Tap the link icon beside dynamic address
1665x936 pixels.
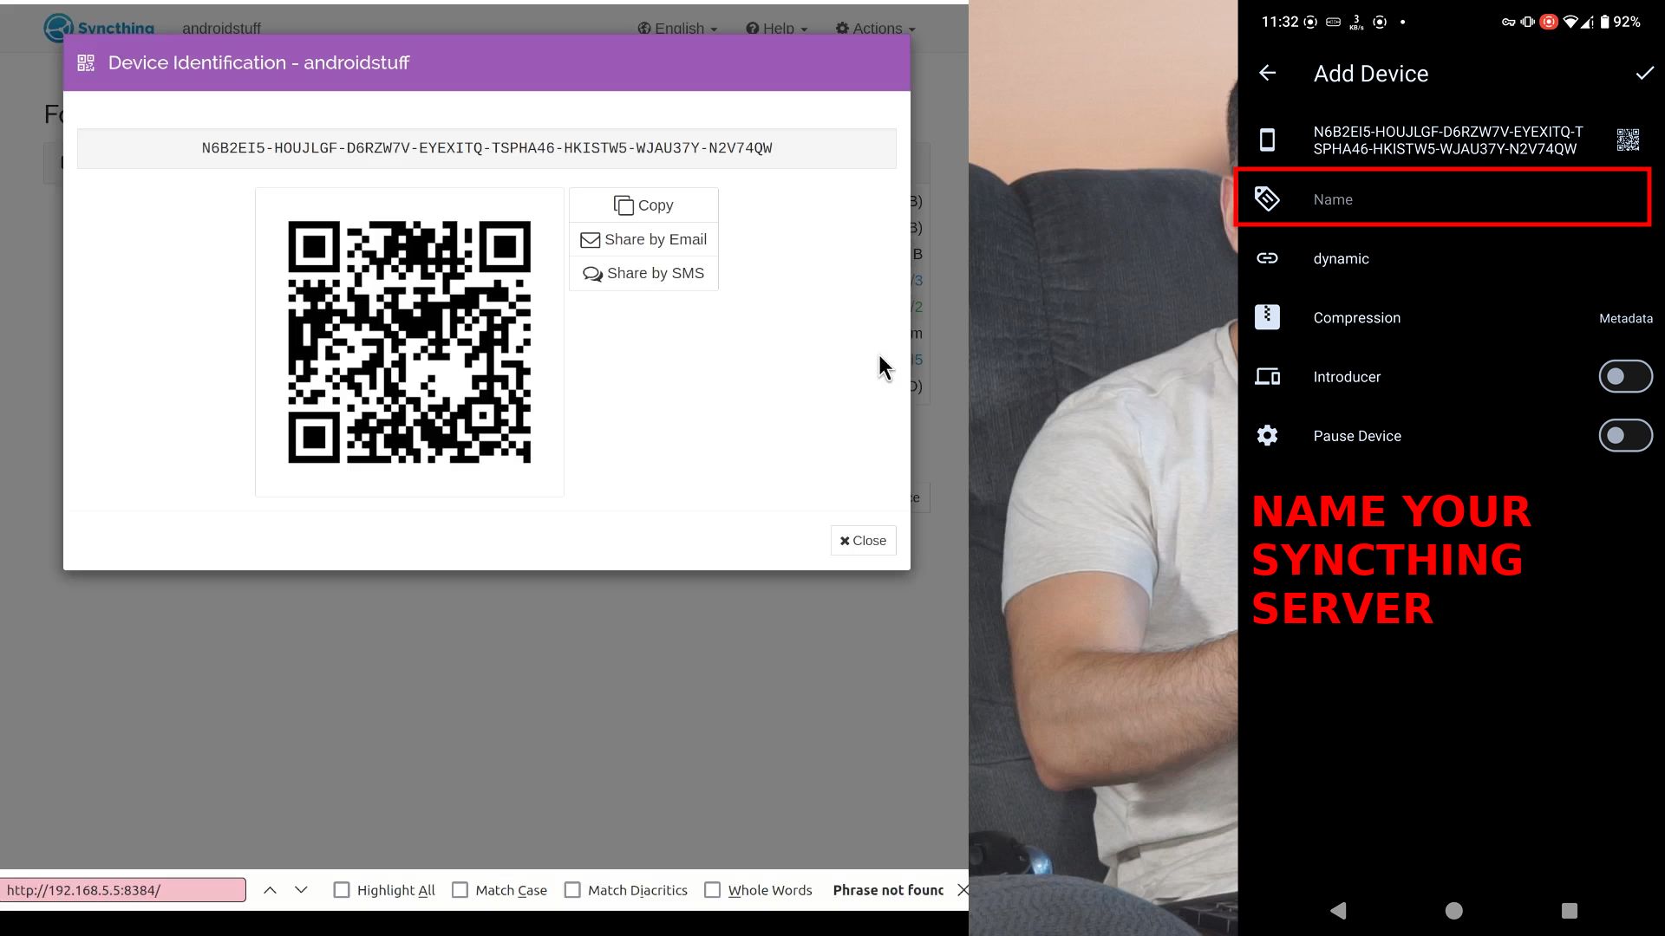tap(1267, 258)
